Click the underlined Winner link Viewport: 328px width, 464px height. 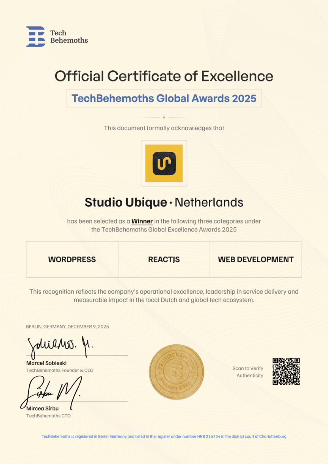point(142,221)
